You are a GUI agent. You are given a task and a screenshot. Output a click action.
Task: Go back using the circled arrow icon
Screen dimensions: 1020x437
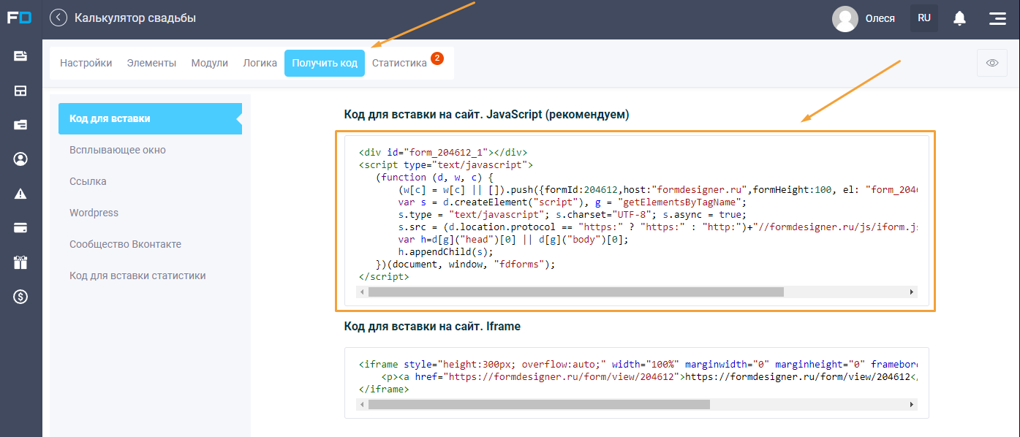click(58, 18)
